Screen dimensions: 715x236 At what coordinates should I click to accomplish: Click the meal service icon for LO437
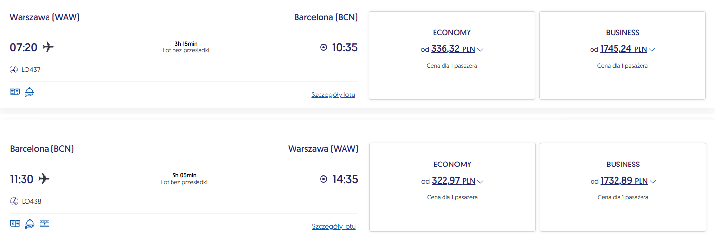pyautogui.click(x=29, y=92)
